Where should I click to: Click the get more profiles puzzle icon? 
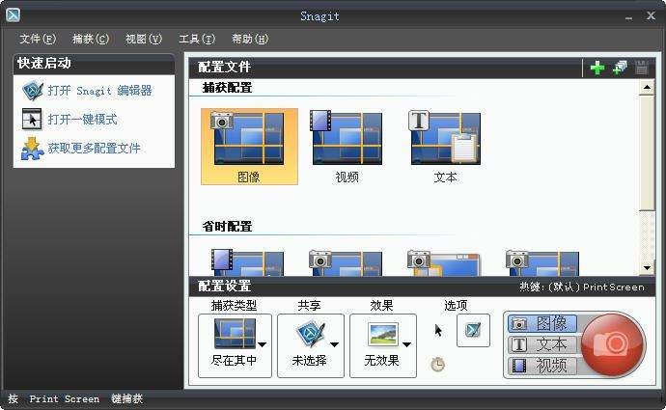[x=32, y=149]
